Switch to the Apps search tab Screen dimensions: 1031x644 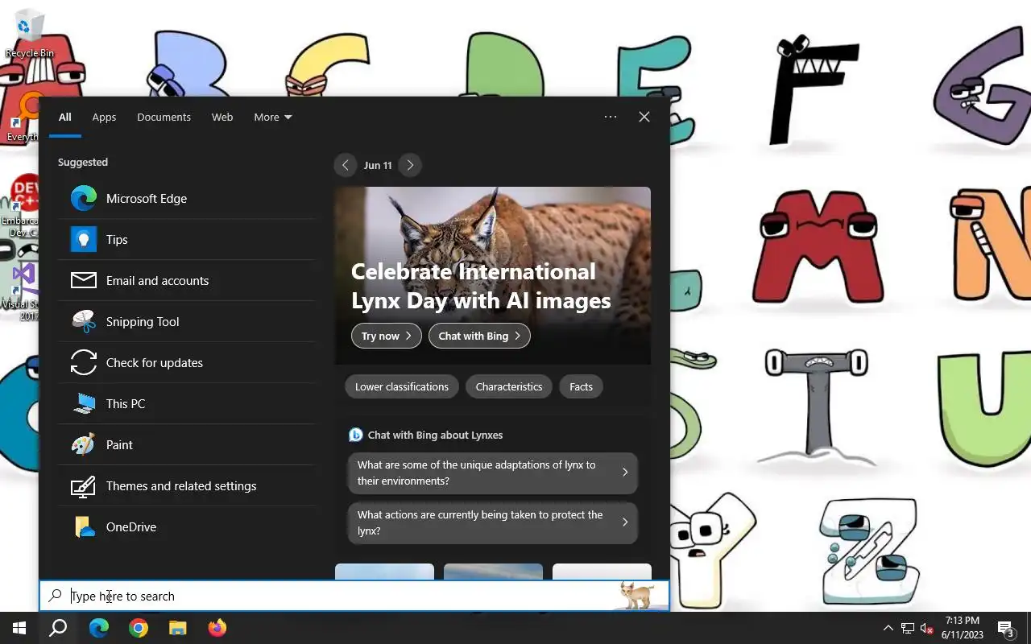coord(104,117)
